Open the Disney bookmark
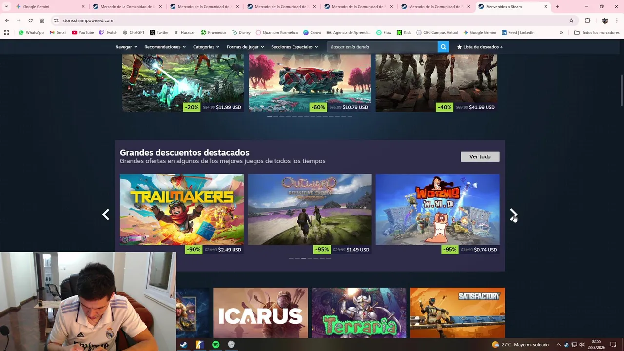624x351 pixels. tap(241, 33)
